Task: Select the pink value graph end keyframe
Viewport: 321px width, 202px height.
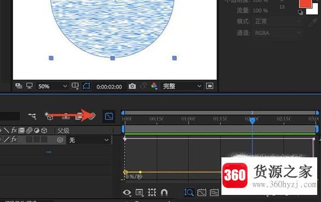Action: pyautogui.click(x=313, y=139)
